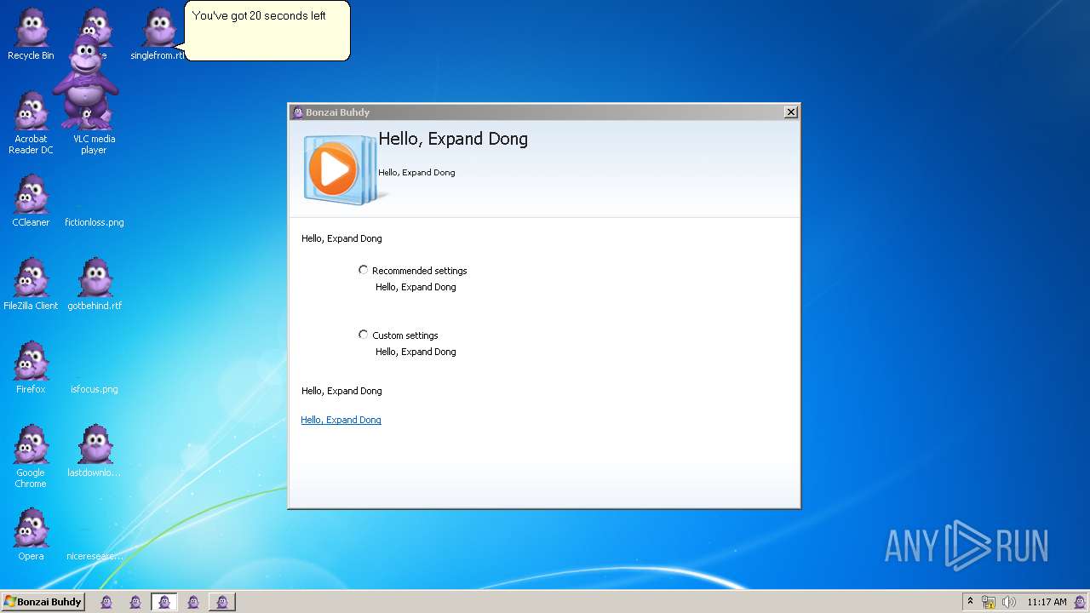
Task: Click the Bonzi icon right of clock
Action: pyautogui.click(x=1080, y=602)
